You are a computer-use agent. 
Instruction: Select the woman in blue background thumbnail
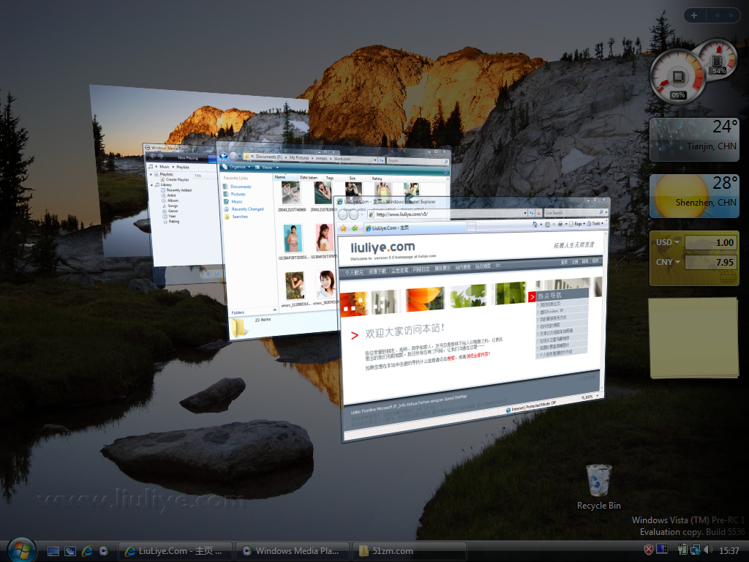click(293, 239)
